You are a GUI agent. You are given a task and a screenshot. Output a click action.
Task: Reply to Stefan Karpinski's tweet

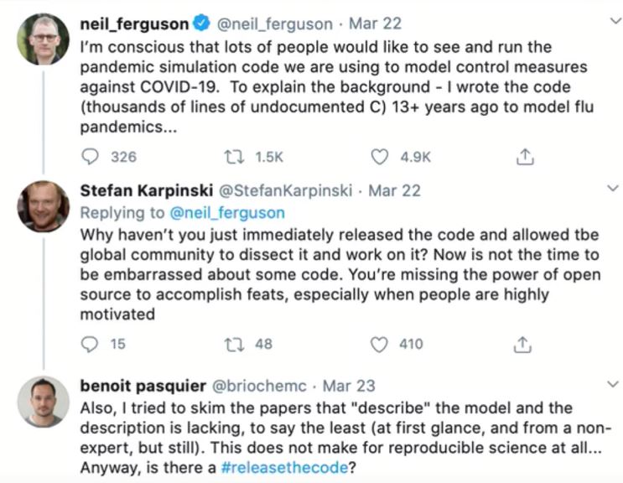pos(91,344)
